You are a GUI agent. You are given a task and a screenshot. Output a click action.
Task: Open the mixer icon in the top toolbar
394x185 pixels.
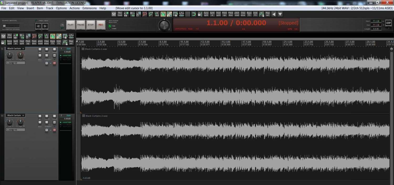[x=114, y=14]
